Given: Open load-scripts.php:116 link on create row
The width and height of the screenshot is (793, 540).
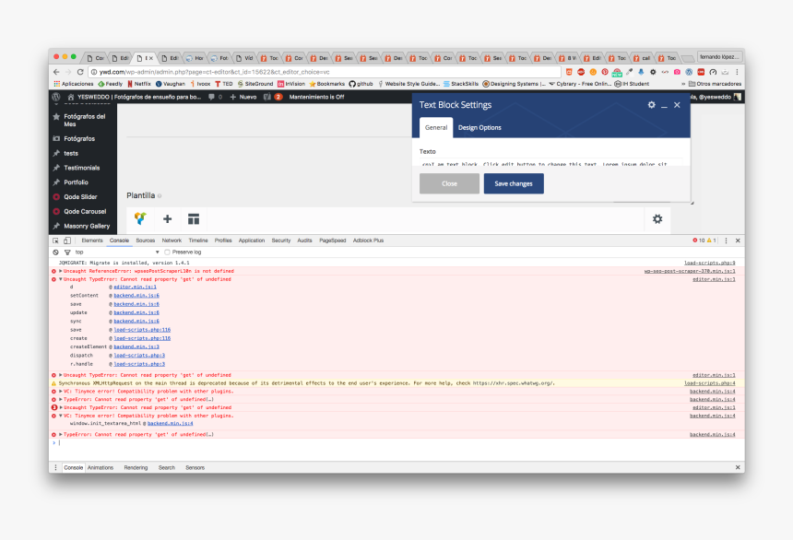Looking at the screenshot, I should 142,338.
